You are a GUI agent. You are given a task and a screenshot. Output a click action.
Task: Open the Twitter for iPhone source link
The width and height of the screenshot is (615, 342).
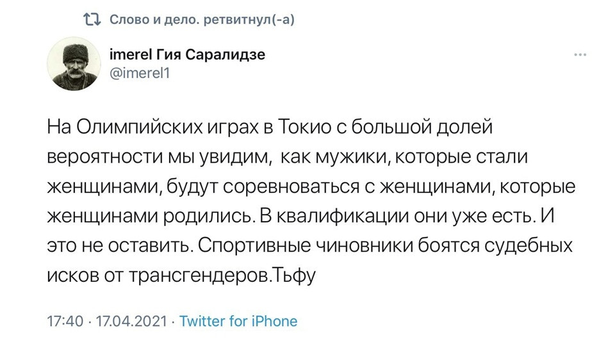(x=238, y=321)
